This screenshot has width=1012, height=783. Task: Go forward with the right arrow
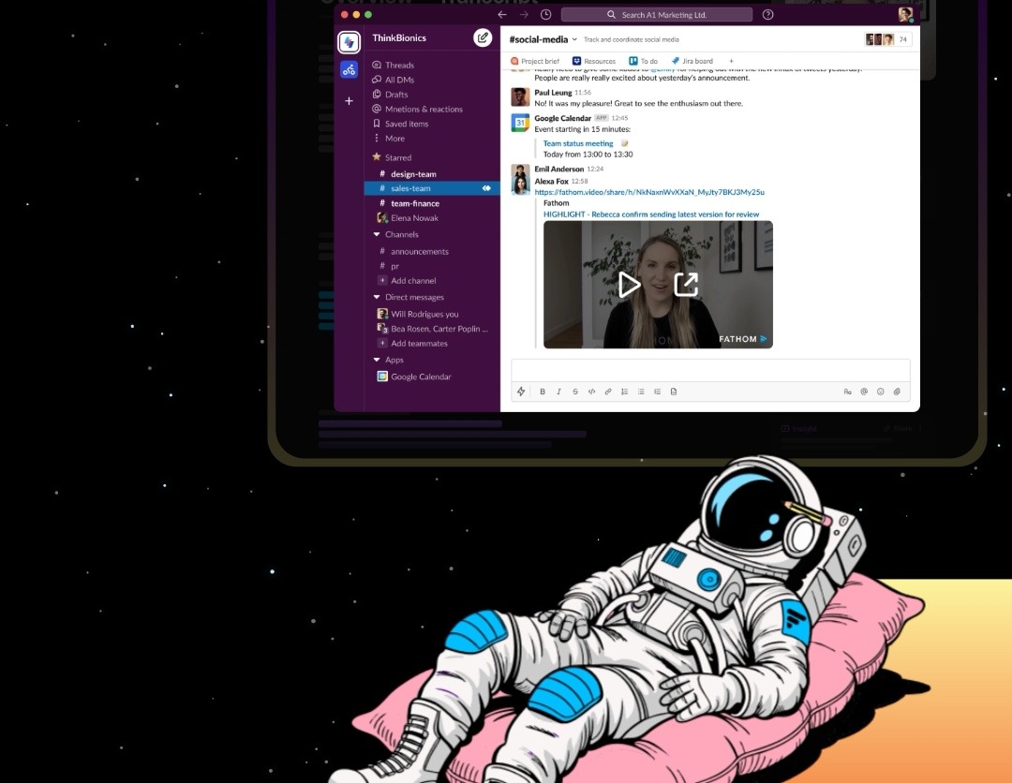point(524,14)
